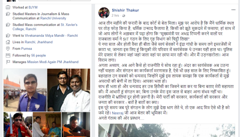Open Shishir Thakur name link

coord(125,10)
